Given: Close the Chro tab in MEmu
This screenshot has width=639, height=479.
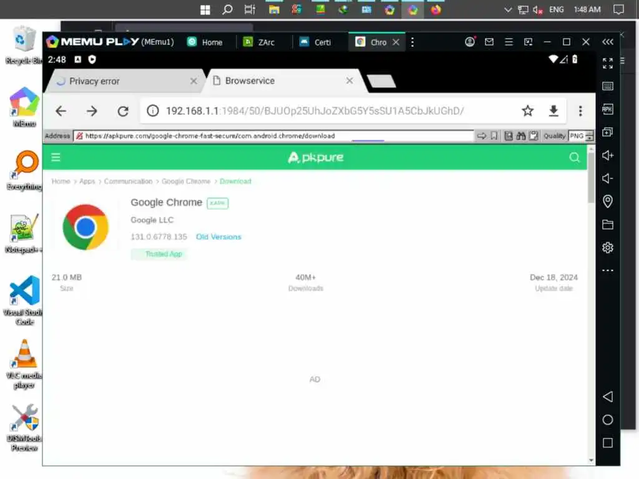Looking at the screenshot, I should 396,42.
